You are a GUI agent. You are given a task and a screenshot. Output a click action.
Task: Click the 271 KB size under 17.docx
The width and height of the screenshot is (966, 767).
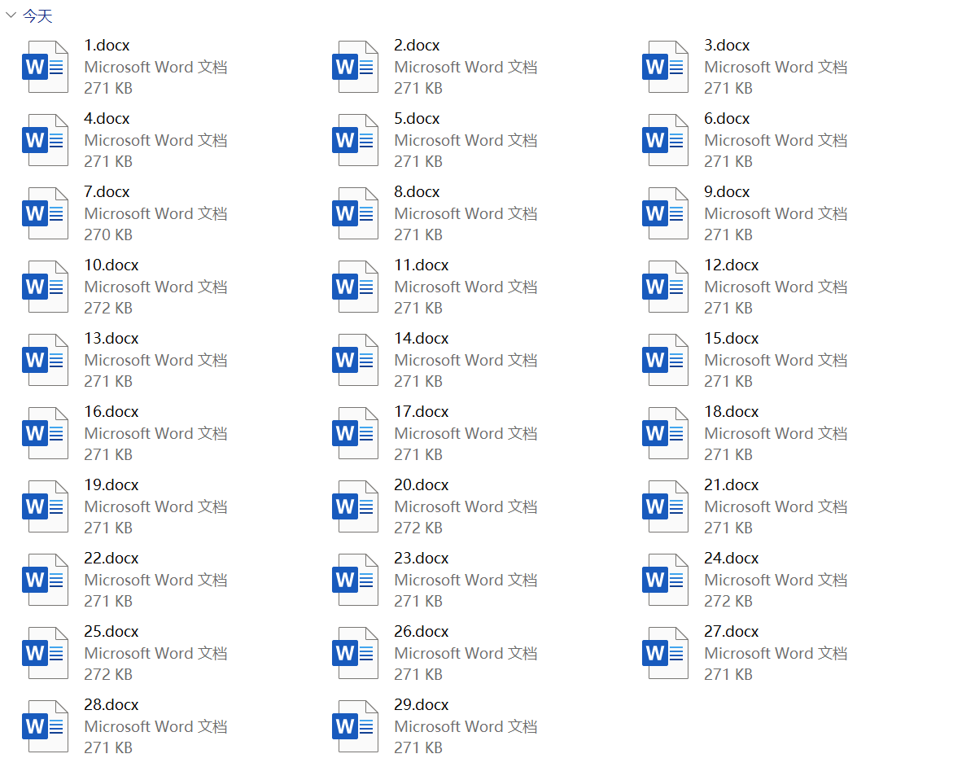point(418,455)
